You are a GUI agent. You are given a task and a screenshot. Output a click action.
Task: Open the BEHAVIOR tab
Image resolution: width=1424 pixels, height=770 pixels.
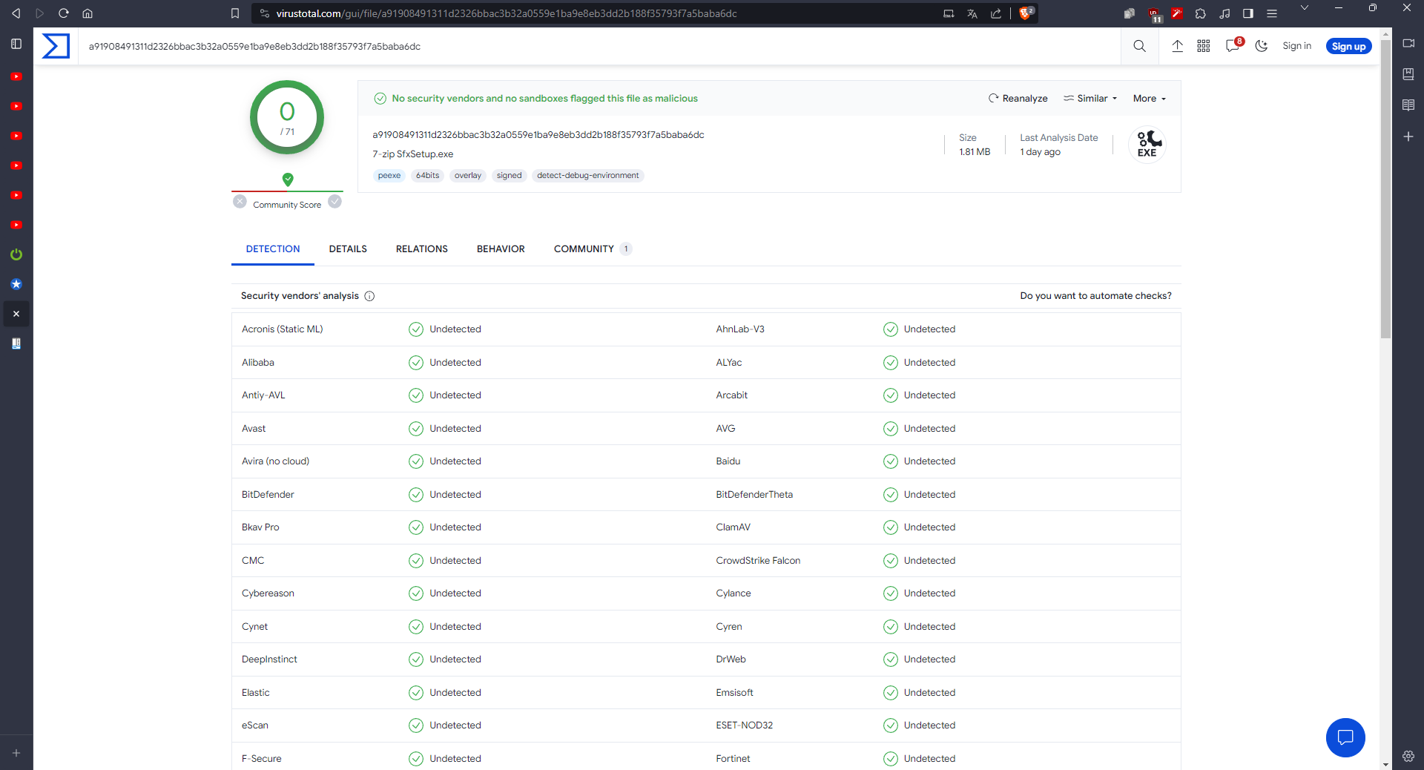tap(501, 249)
